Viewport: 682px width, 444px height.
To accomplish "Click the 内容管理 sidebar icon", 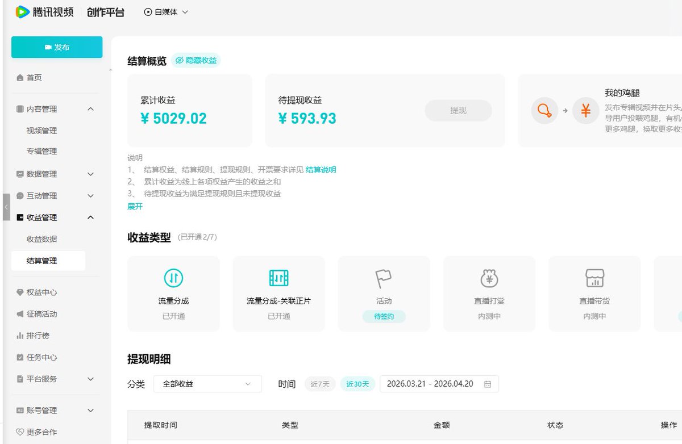I will click(20, 109).
